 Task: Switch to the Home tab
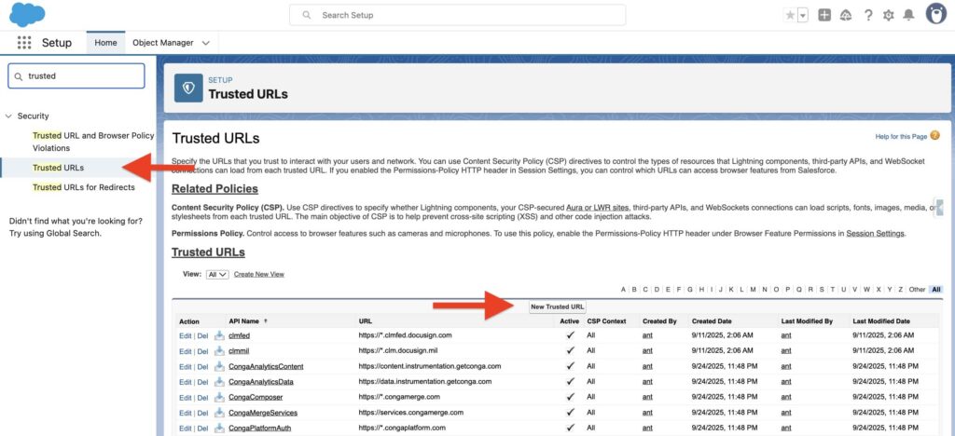(x=105, y=43)
